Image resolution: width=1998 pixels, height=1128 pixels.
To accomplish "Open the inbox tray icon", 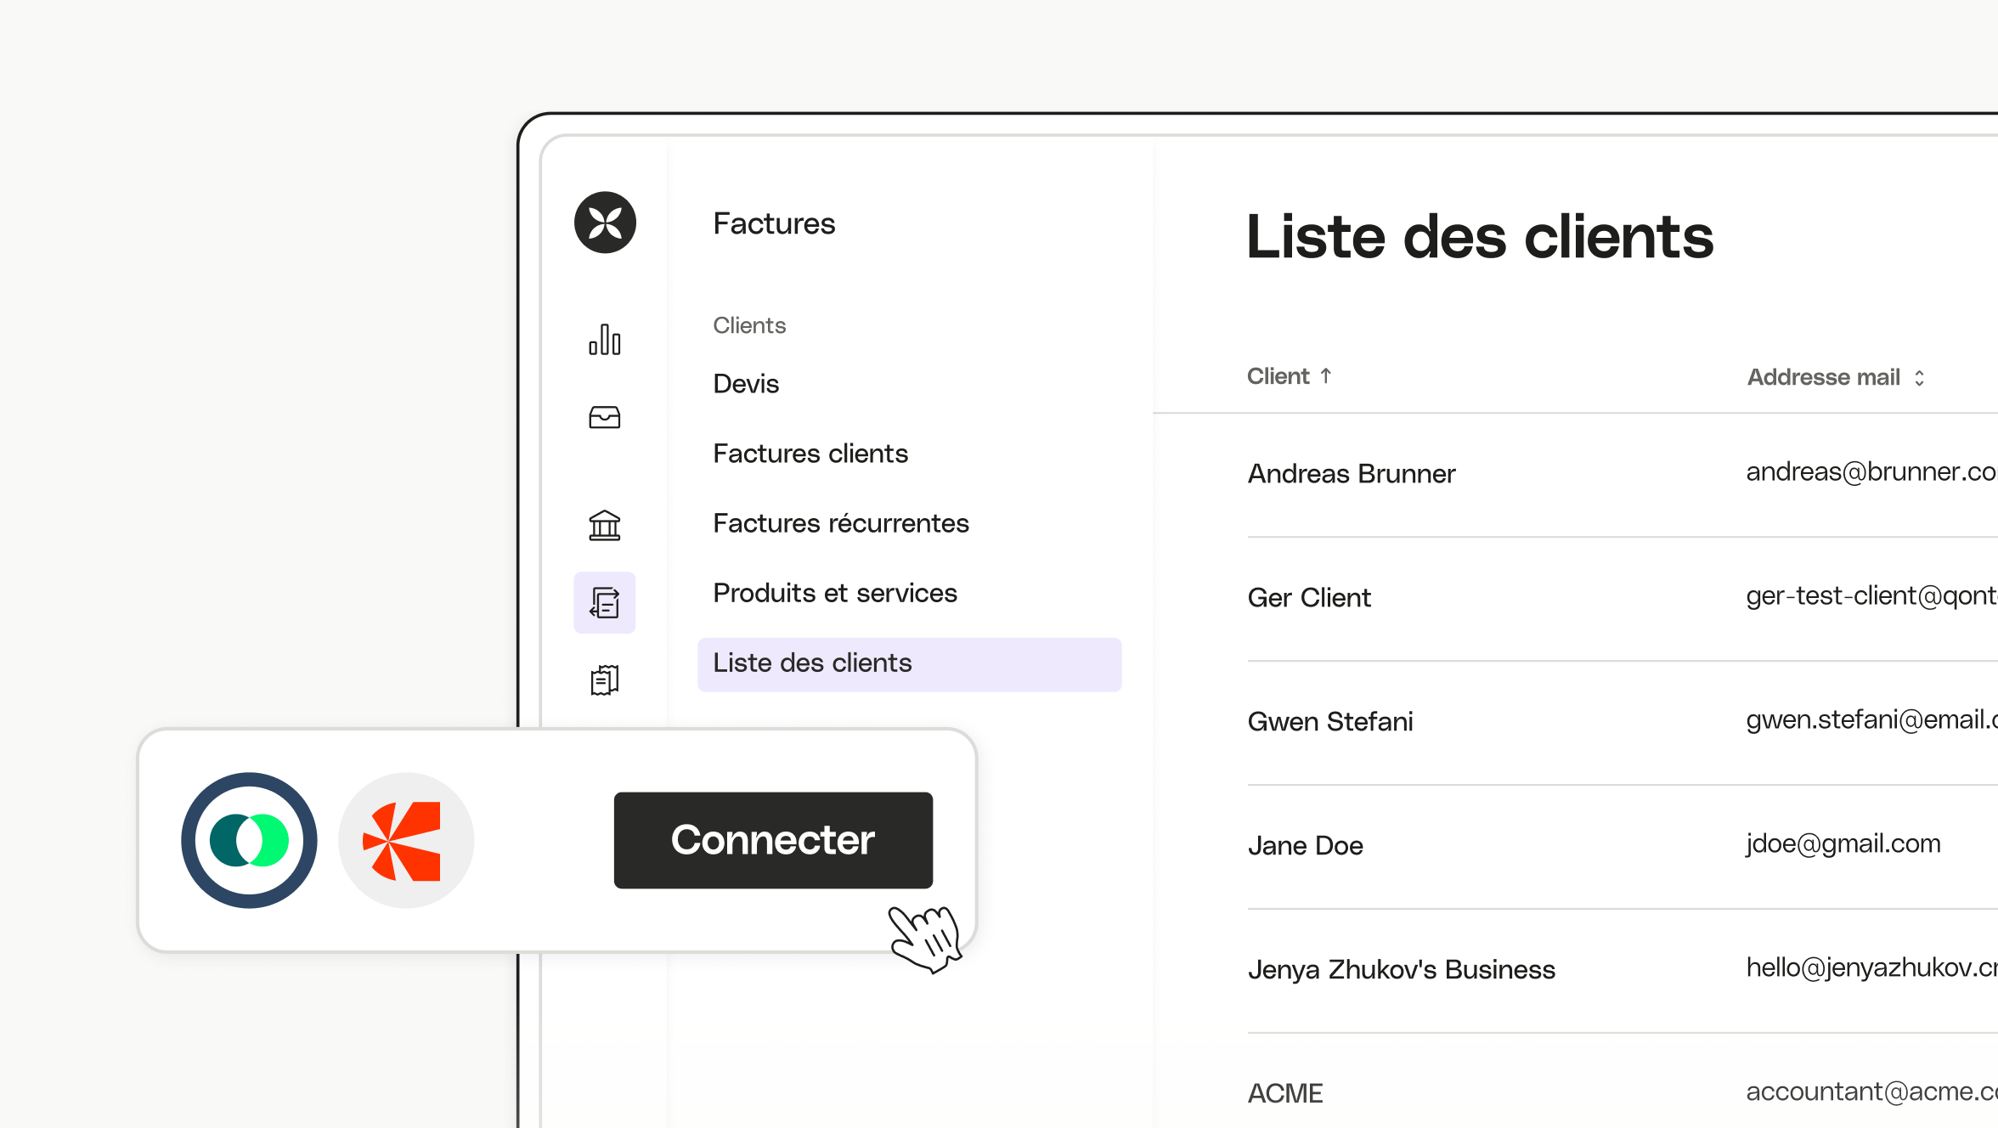I will (605, 417).
